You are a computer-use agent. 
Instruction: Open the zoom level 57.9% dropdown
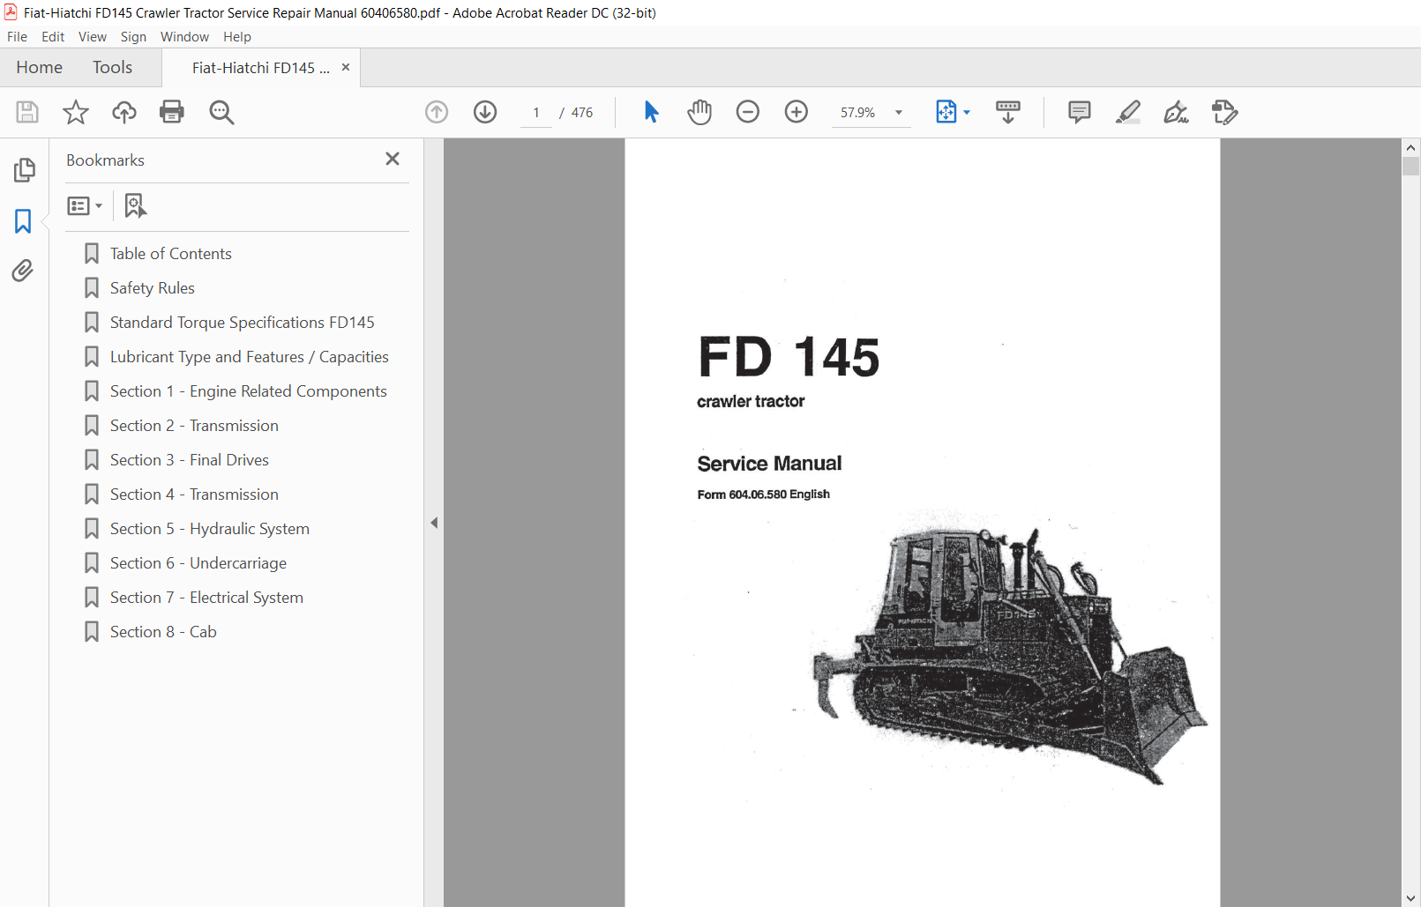click(899, 113)
